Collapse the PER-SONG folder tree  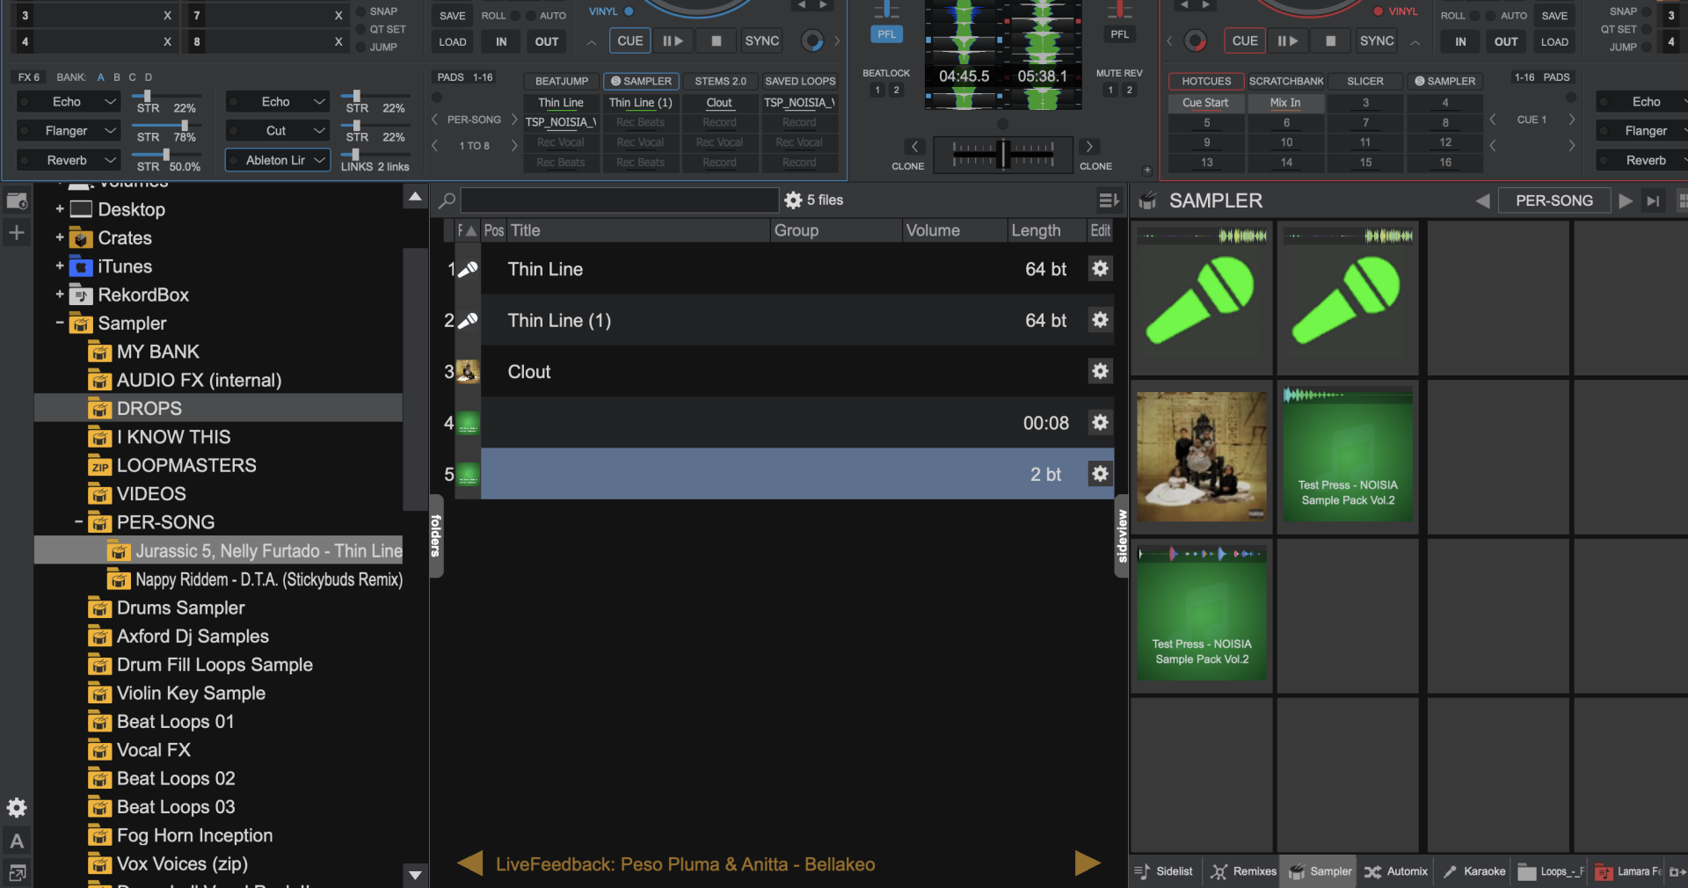pos(79,522)
